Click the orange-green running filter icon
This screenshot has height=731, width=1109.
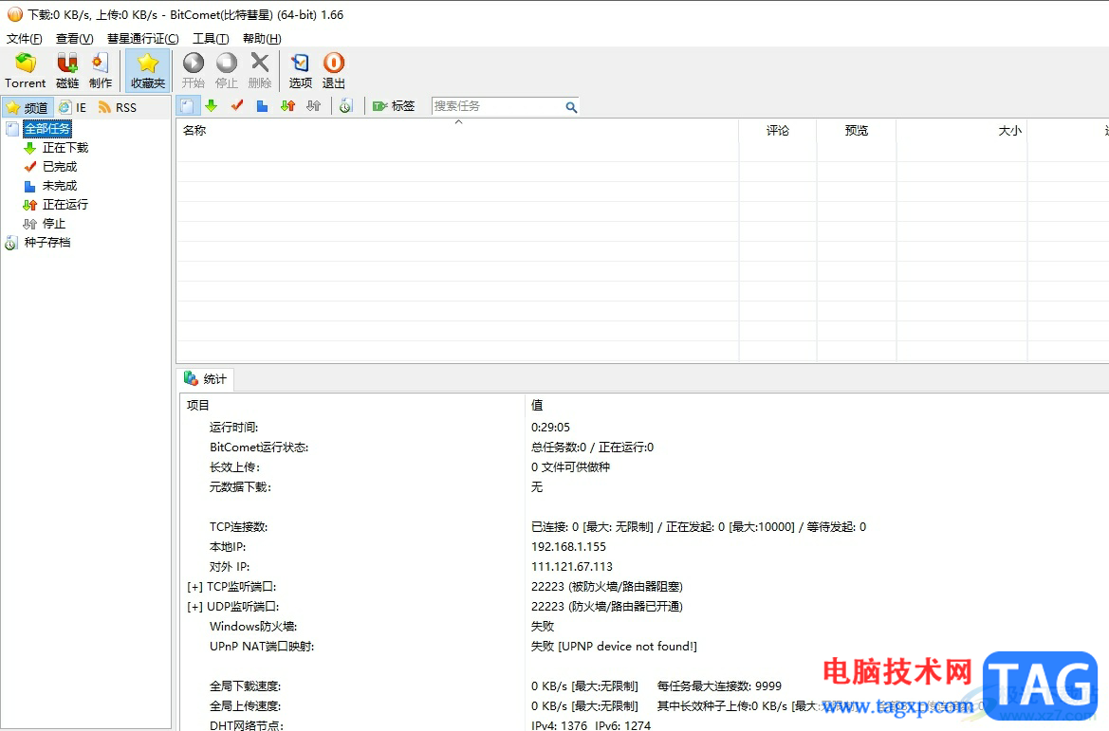(x=287, y=106)
